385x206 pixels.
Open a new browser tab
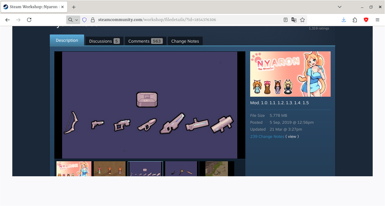click(x=74, y=7)
